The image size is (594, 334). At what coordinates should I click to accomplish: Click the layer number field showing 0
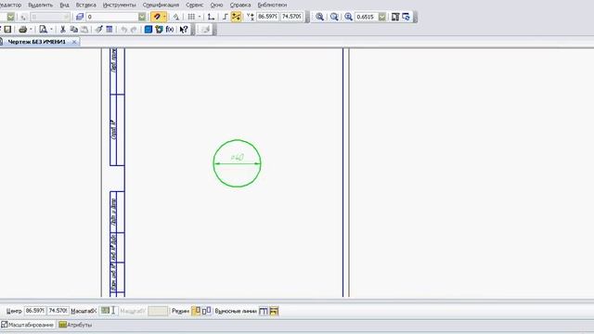click(x=112, y=17)
